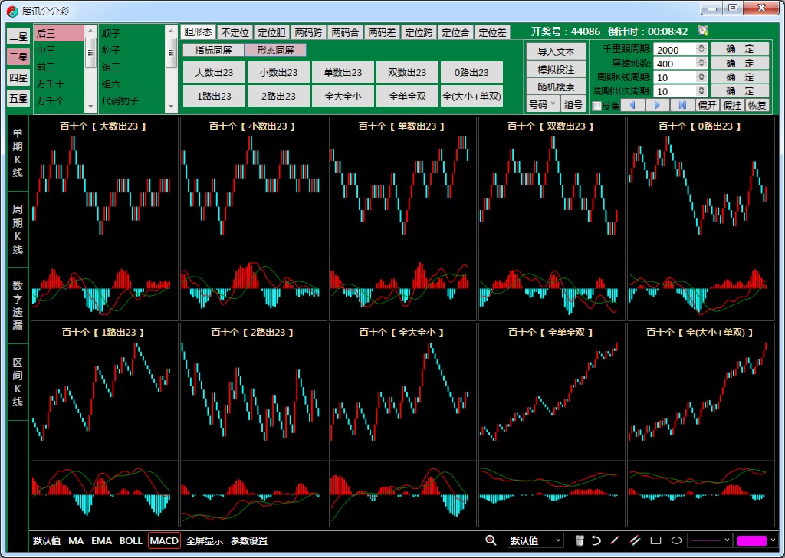785x558 pixels.
Task: Pick the magenta color swatch
Action: point(751,540)
